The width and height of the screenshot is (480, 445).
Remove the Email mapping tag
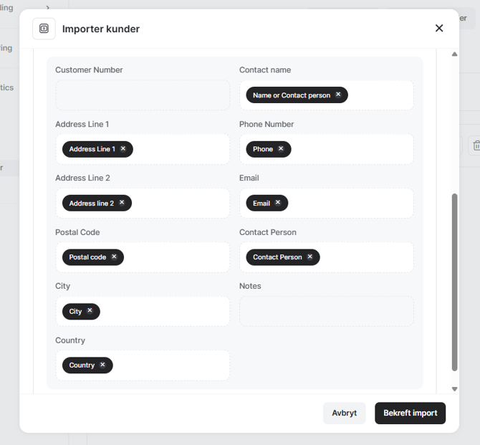coord(278,203)
